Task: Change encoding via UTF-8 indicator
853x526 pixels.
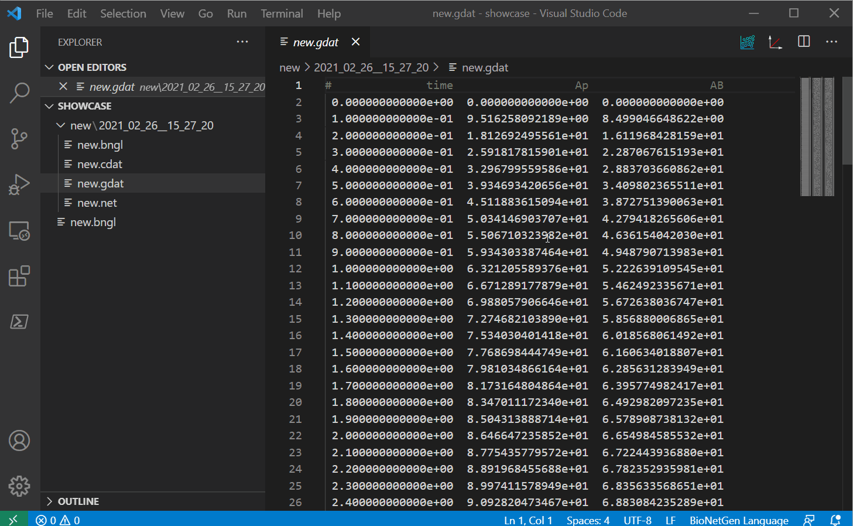Action: pyautogui.click(x=637, y=520)
